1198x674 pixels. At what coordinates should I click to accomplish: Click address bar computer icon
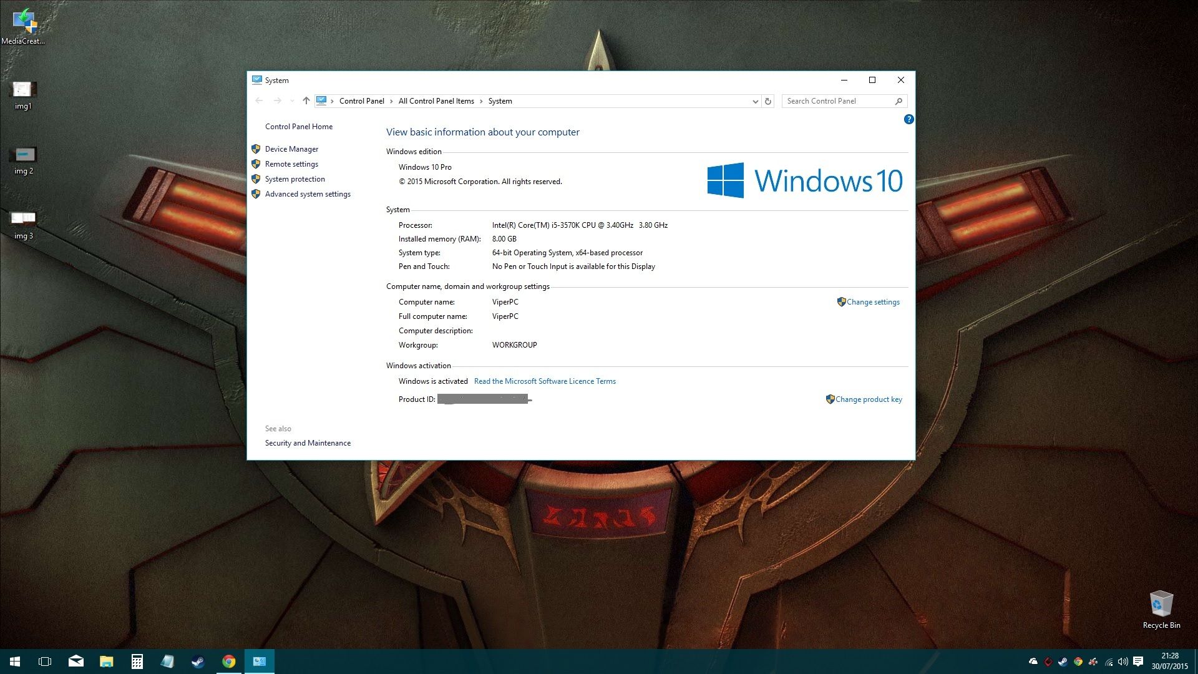321,100
